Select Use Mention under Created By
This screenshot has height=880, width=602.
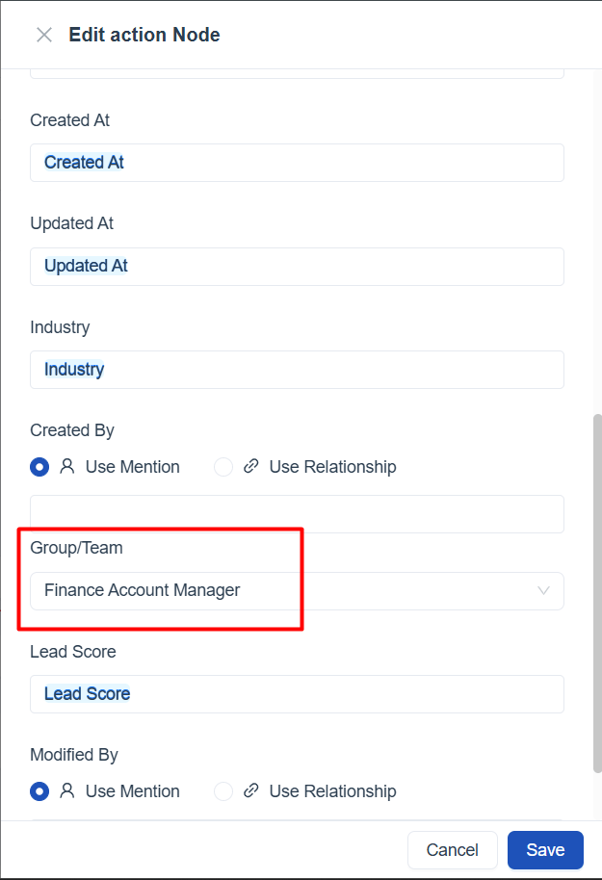(39, 467)
